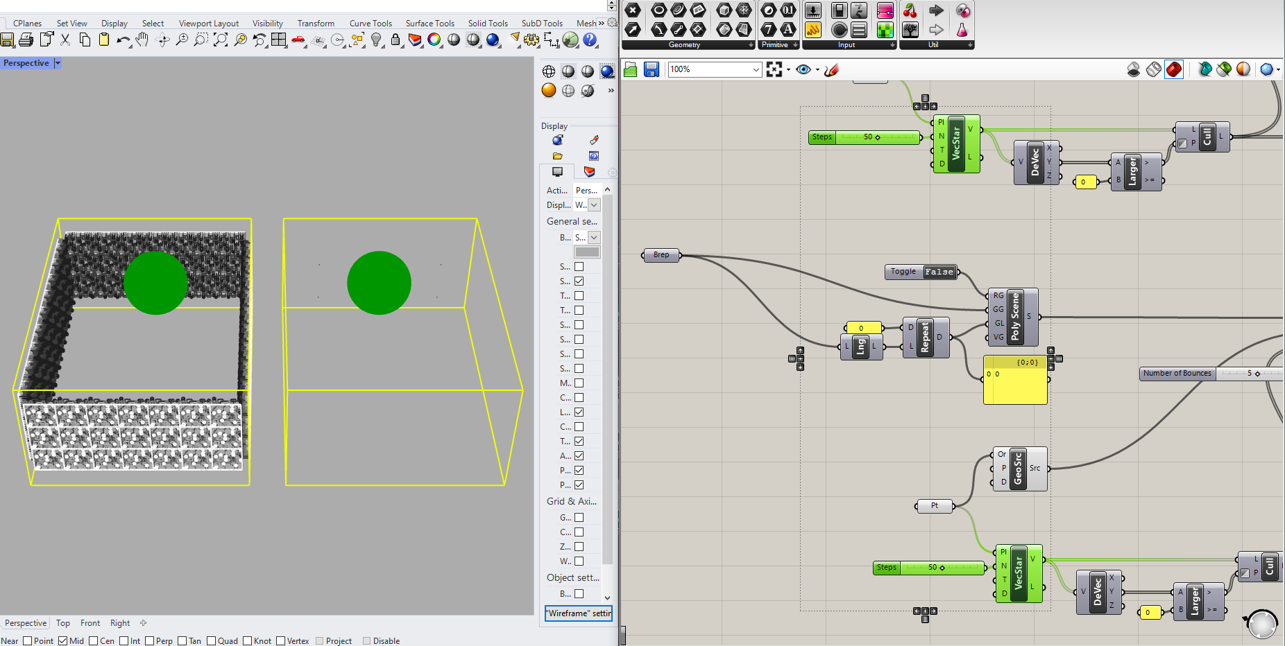Click the Rhino Print icon
Viewport: 1285px width, 646px height.
pos(26,40)
